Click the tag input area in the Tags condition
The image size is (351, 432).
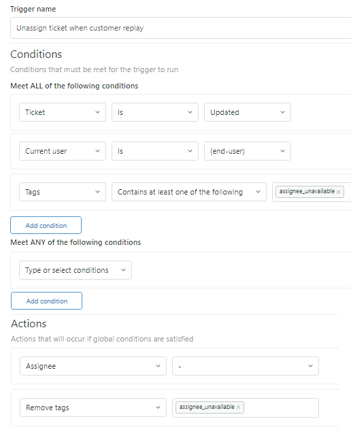[347, 192]
